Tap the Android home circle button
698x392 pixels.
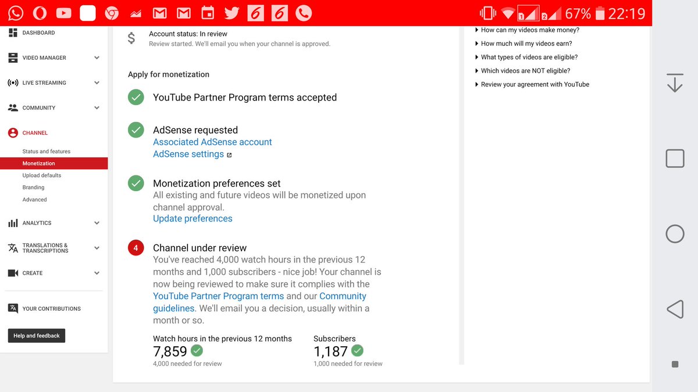pos(675,233)
